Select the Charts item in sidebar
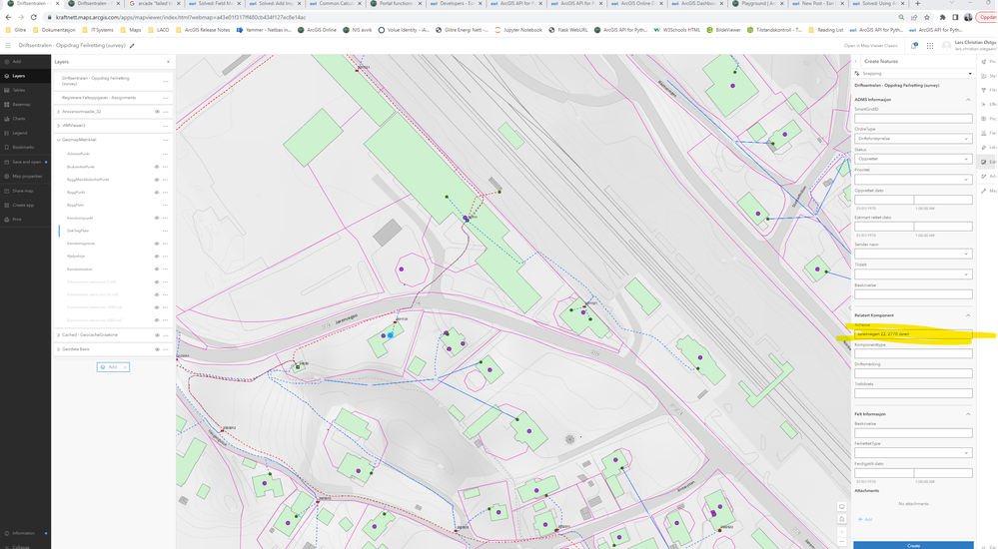The height and width of the screenshot is (549, 998). point(19,119)
